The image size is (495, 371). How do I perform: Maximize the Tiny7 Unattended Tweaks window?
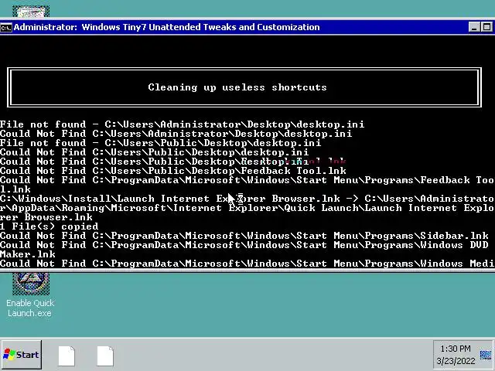click(x=486, y=27)
